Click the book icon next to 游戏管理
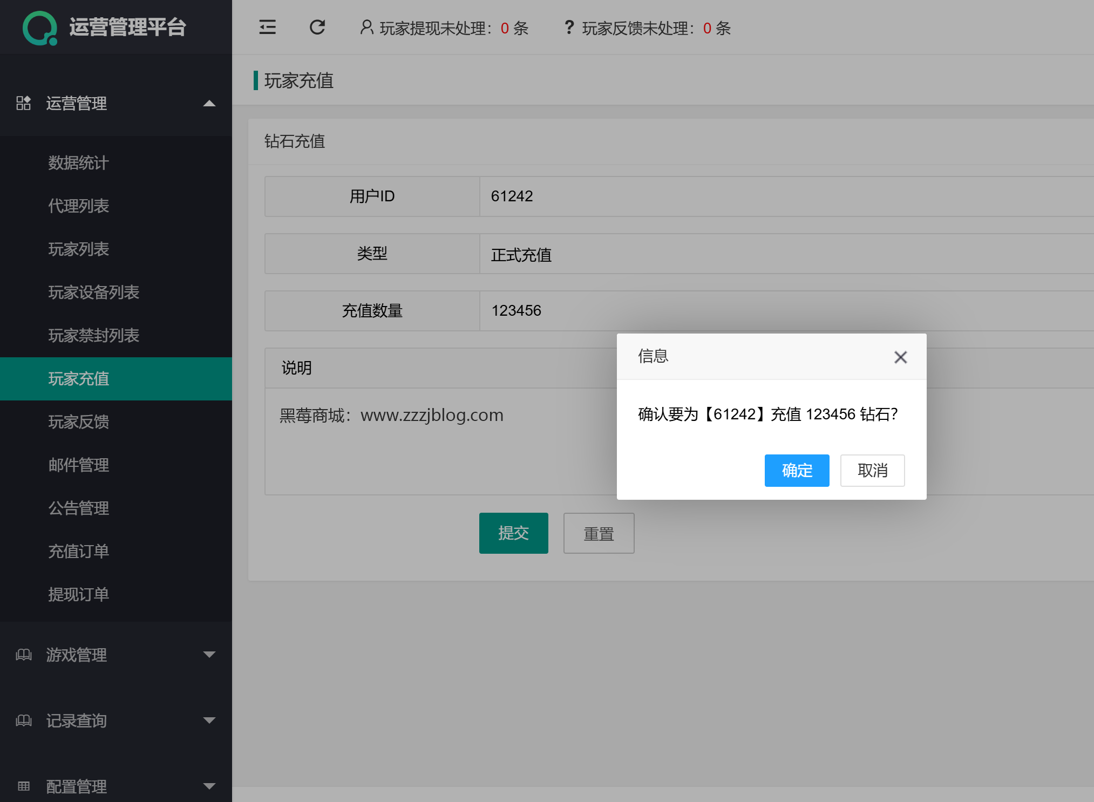This screenshot has height=802, width=1094. click(x=23, y=655)
